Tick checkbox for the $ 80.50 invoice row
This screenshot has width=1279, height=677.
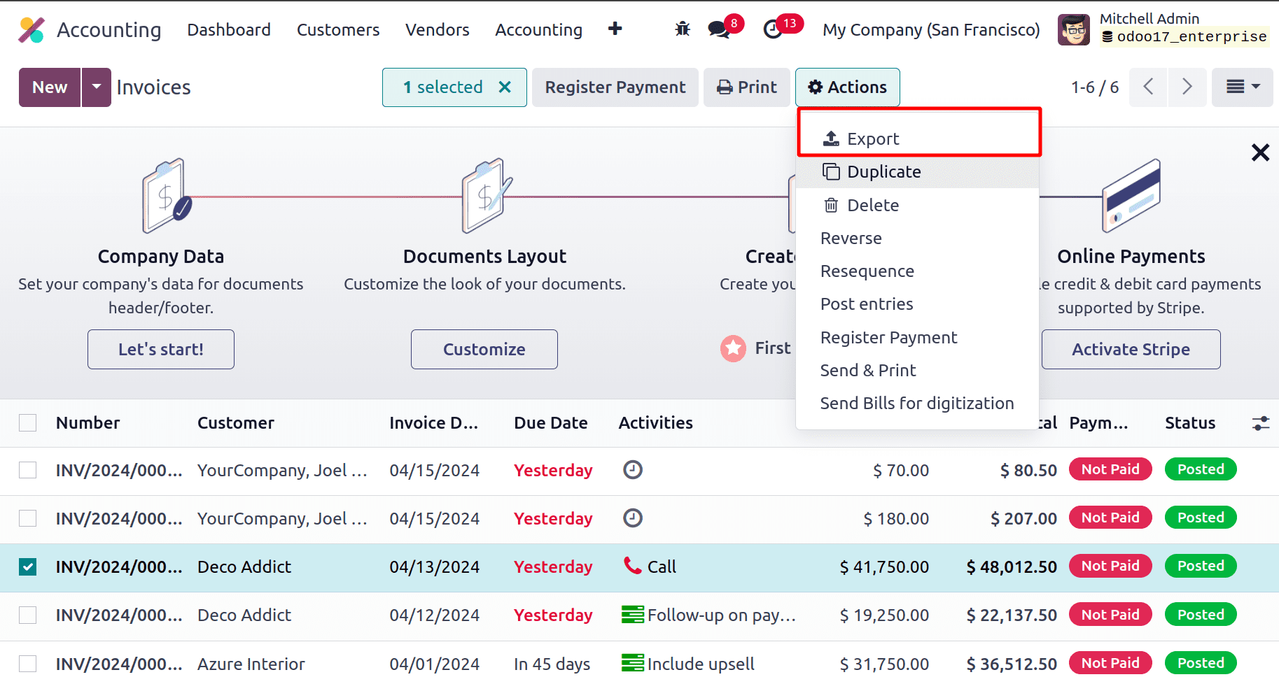pos(27,470)
